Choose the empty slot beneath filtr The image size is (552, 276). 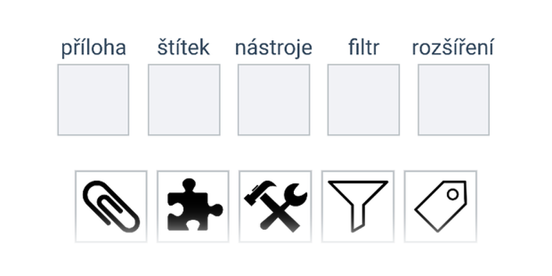coord(364,99)
